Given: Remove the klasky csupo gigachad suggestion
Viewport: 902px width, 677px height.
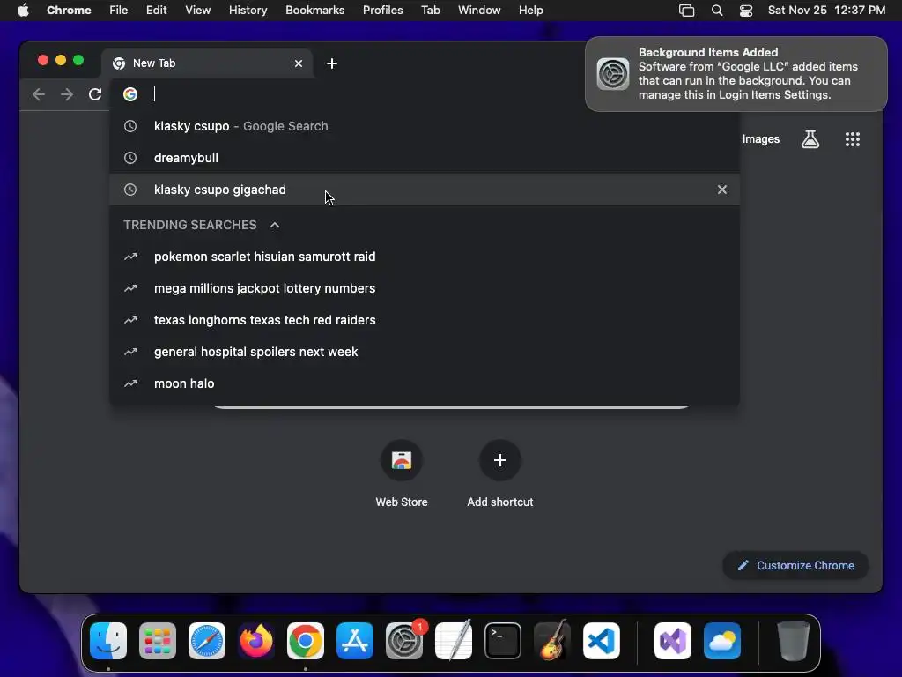Looking at the screenshot, I should tap(722, 190).
